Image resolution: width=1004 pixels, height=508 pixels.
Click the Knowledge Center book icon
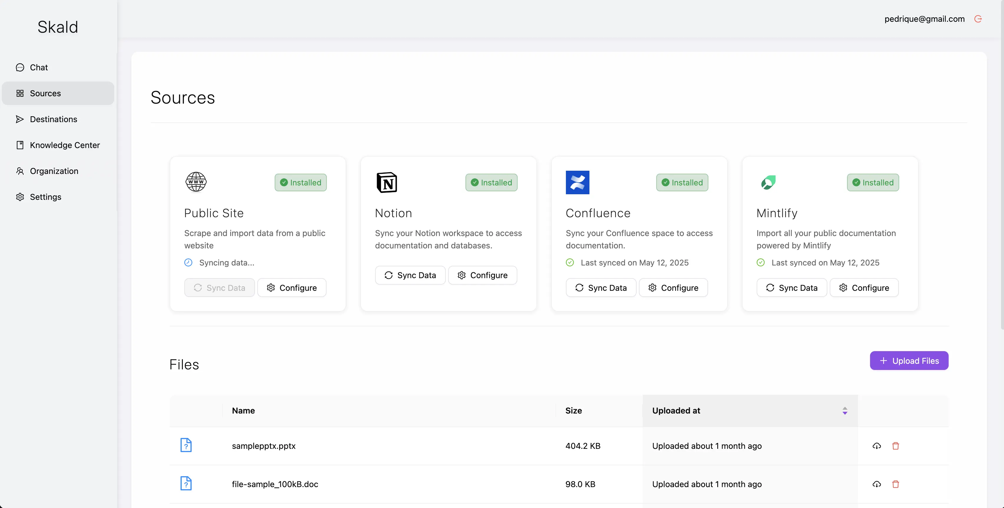20,145
